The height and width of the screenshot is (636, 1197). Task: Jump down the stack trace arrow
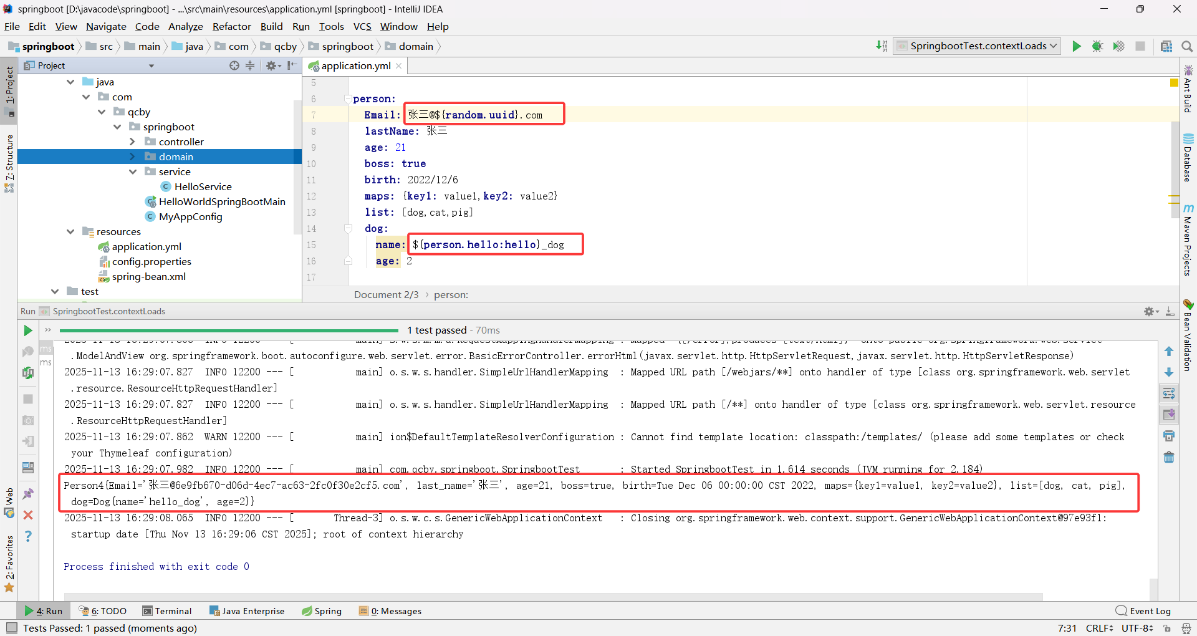pyautogui.click(x=1169, y=372)
